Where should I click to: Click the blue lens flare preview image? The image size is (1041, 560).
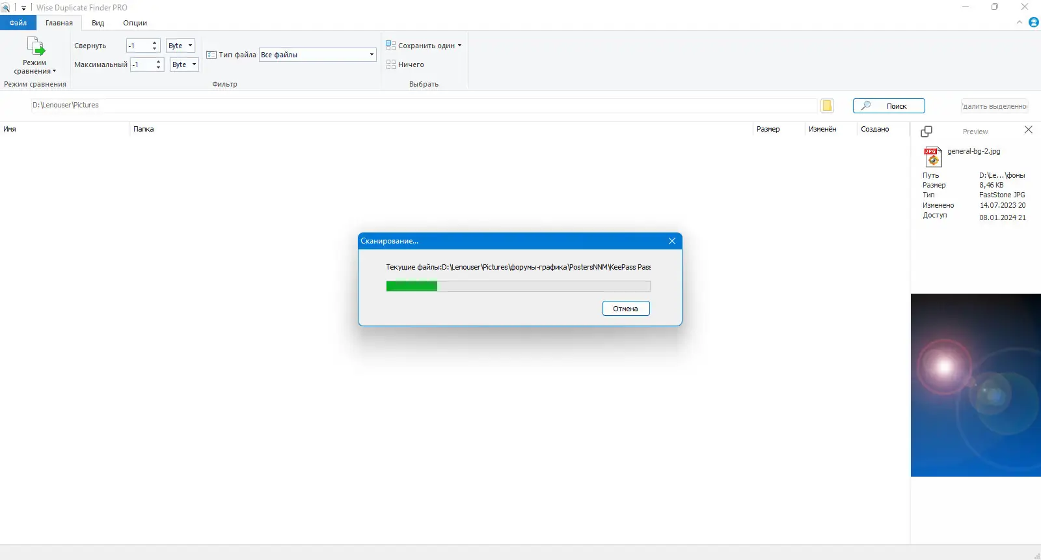[x=976, y=385]
